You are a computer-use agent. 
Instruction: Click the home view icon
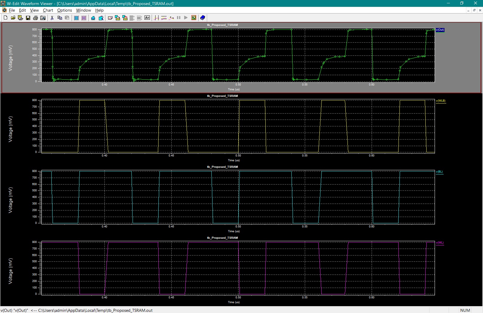93,18
